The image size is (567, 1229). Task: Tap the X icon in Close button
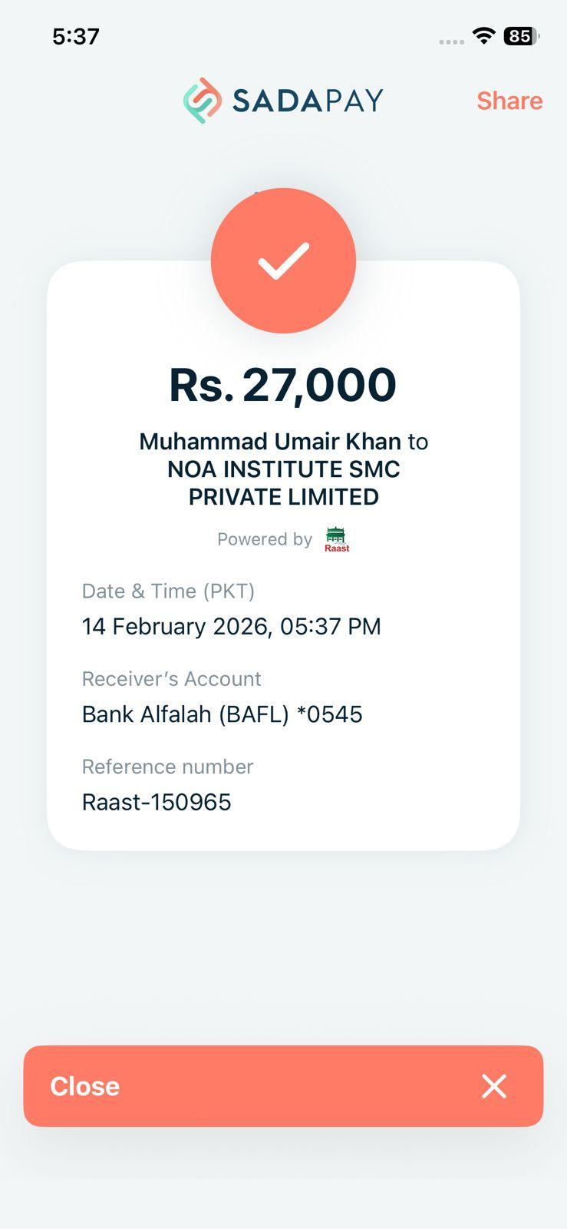click(493, 1086)
